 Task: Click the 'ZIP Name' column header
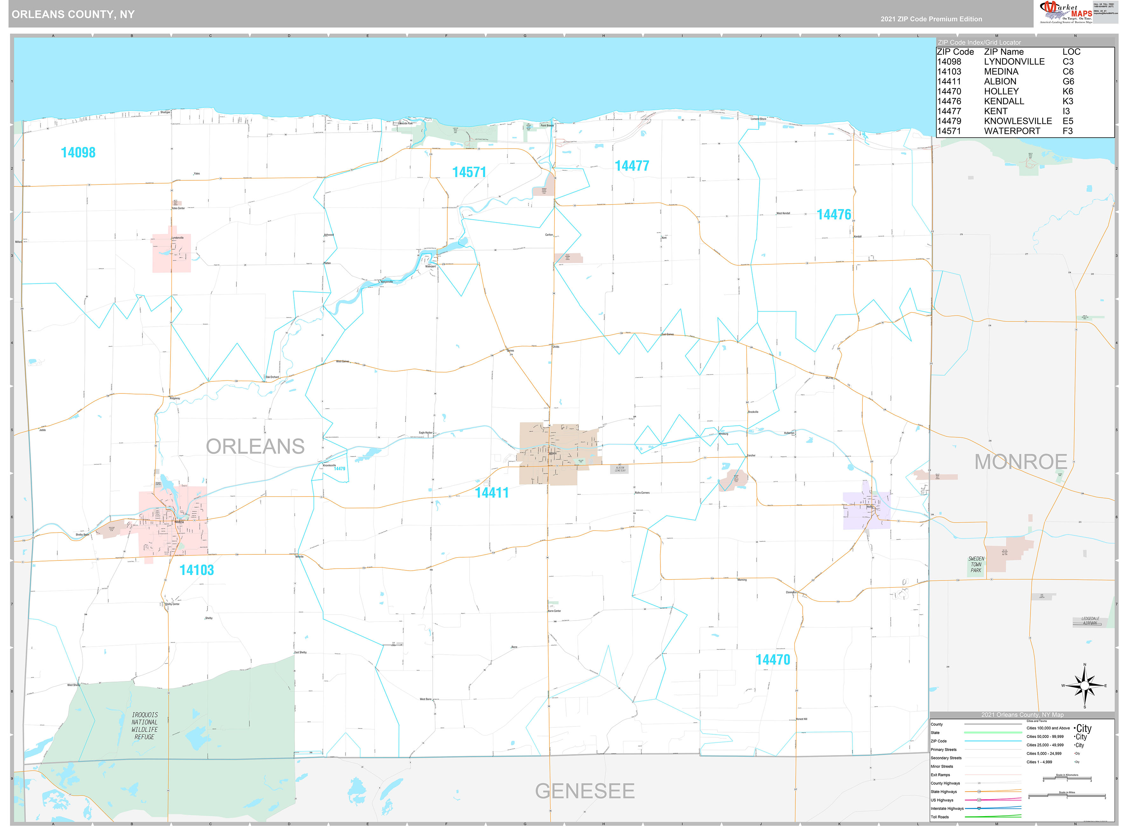click(1004, 52)
